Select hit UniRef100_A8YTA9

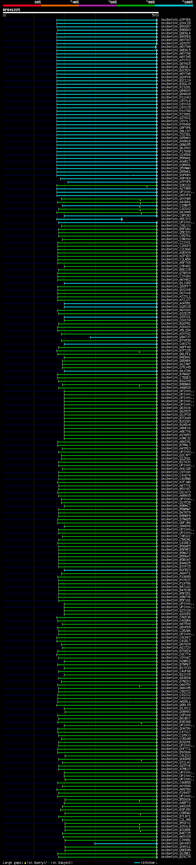pyautogui.click(x=176, y=47)
